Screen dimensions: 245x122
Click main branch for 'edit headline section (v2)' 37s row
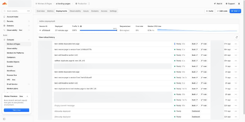204,55
